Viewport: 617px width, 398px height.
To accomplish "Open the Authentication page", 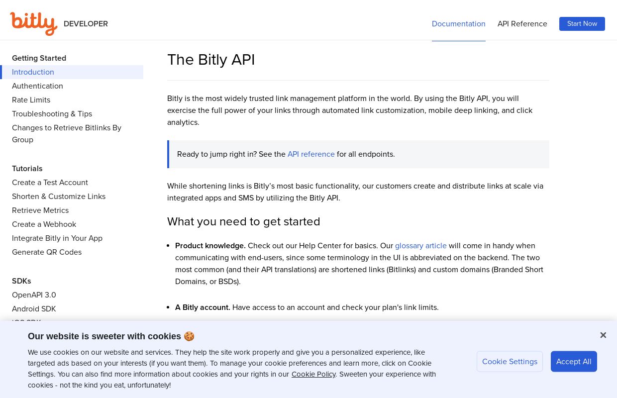I will 37,86.
